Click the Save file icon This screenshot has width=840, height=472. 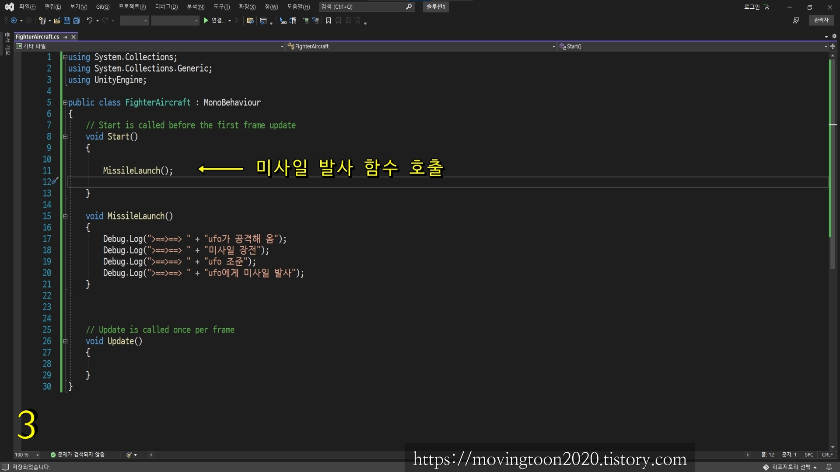point(67,21)
